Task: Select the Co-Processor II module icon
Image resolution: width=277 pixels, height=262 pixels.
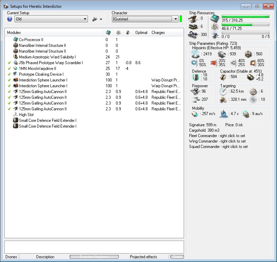Action: pyautogui.click(x=16, y=39)
